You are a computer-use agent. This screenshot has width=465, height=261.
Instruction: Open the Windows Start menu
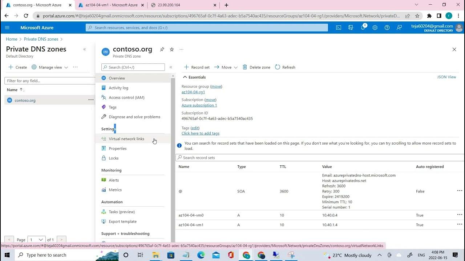[x=7, y=255]
